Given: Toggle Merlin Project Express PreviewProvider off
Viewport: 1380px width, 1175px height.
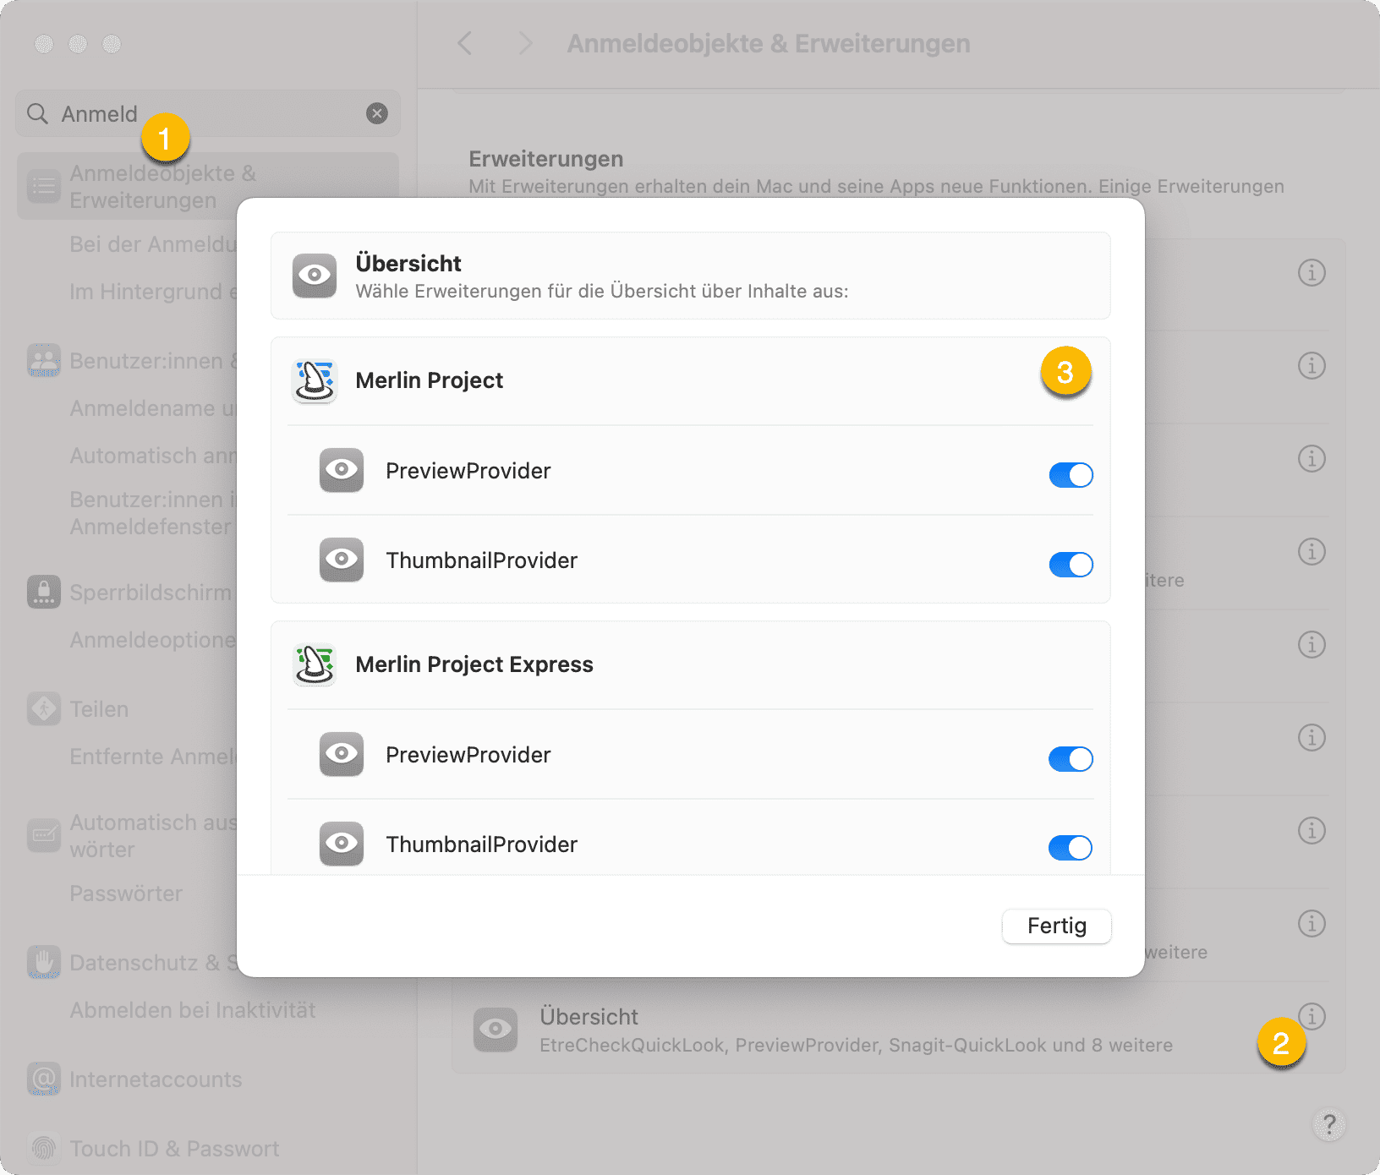Looking at the screenshot, I should pyautogui.click(x=1071, y=759).
